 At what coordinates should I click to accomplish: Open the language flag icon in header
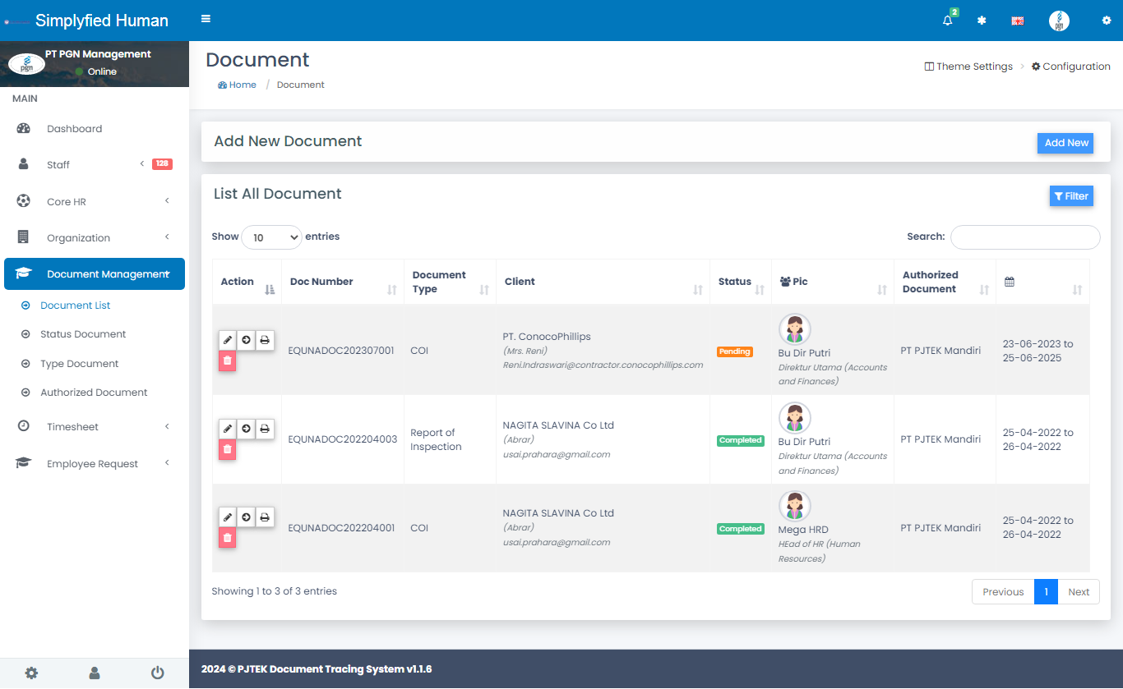coord(1017,21)
